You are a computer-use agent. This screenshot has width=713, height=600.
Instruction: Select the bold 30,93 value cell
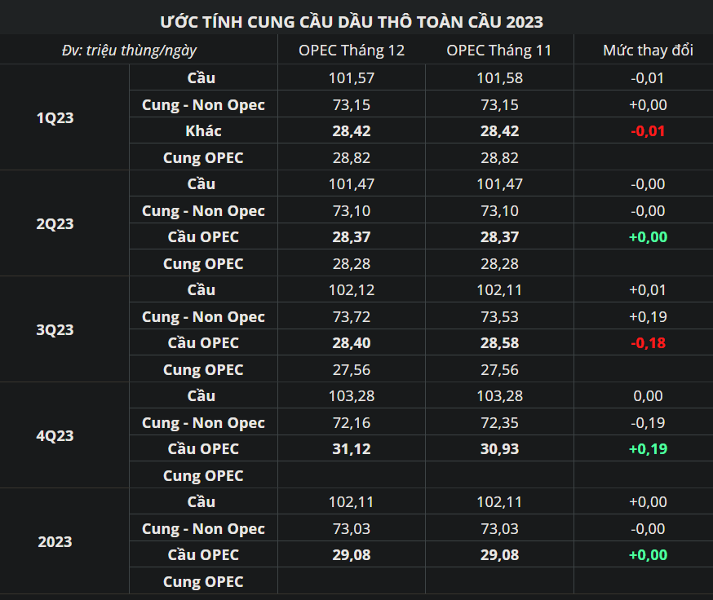tap(499, 449)
